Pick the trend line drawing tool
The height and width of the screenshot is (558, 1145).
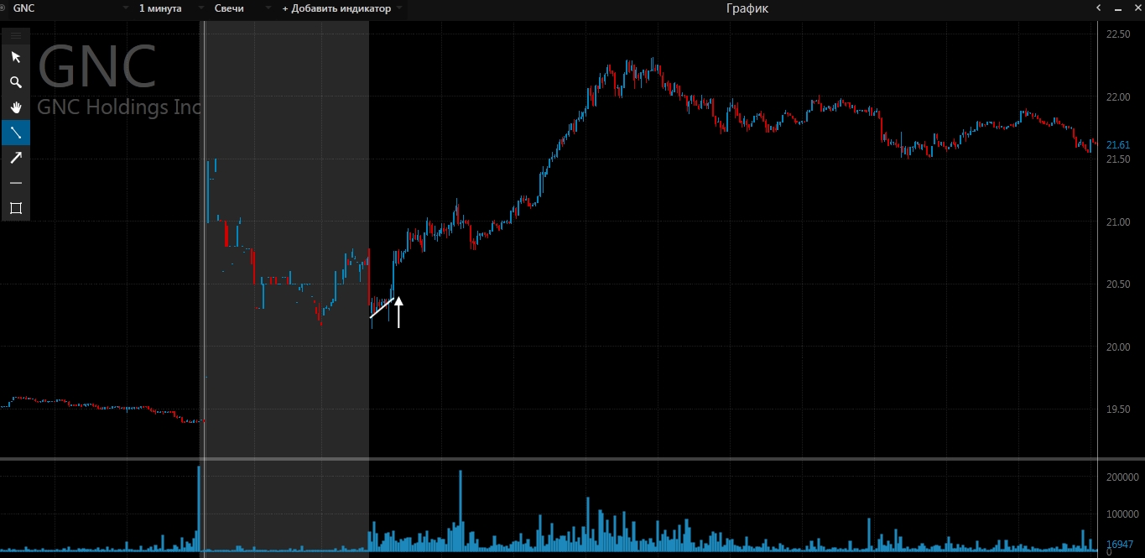[x=15, y=133]
